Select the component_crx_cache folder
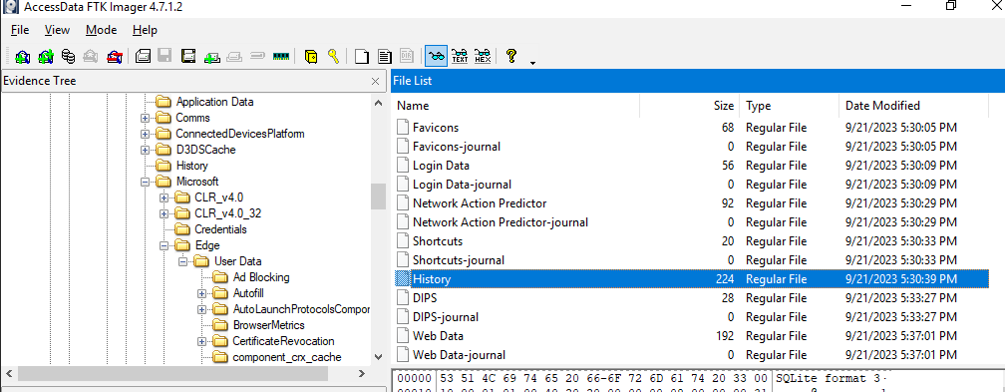 coord(286,357)
